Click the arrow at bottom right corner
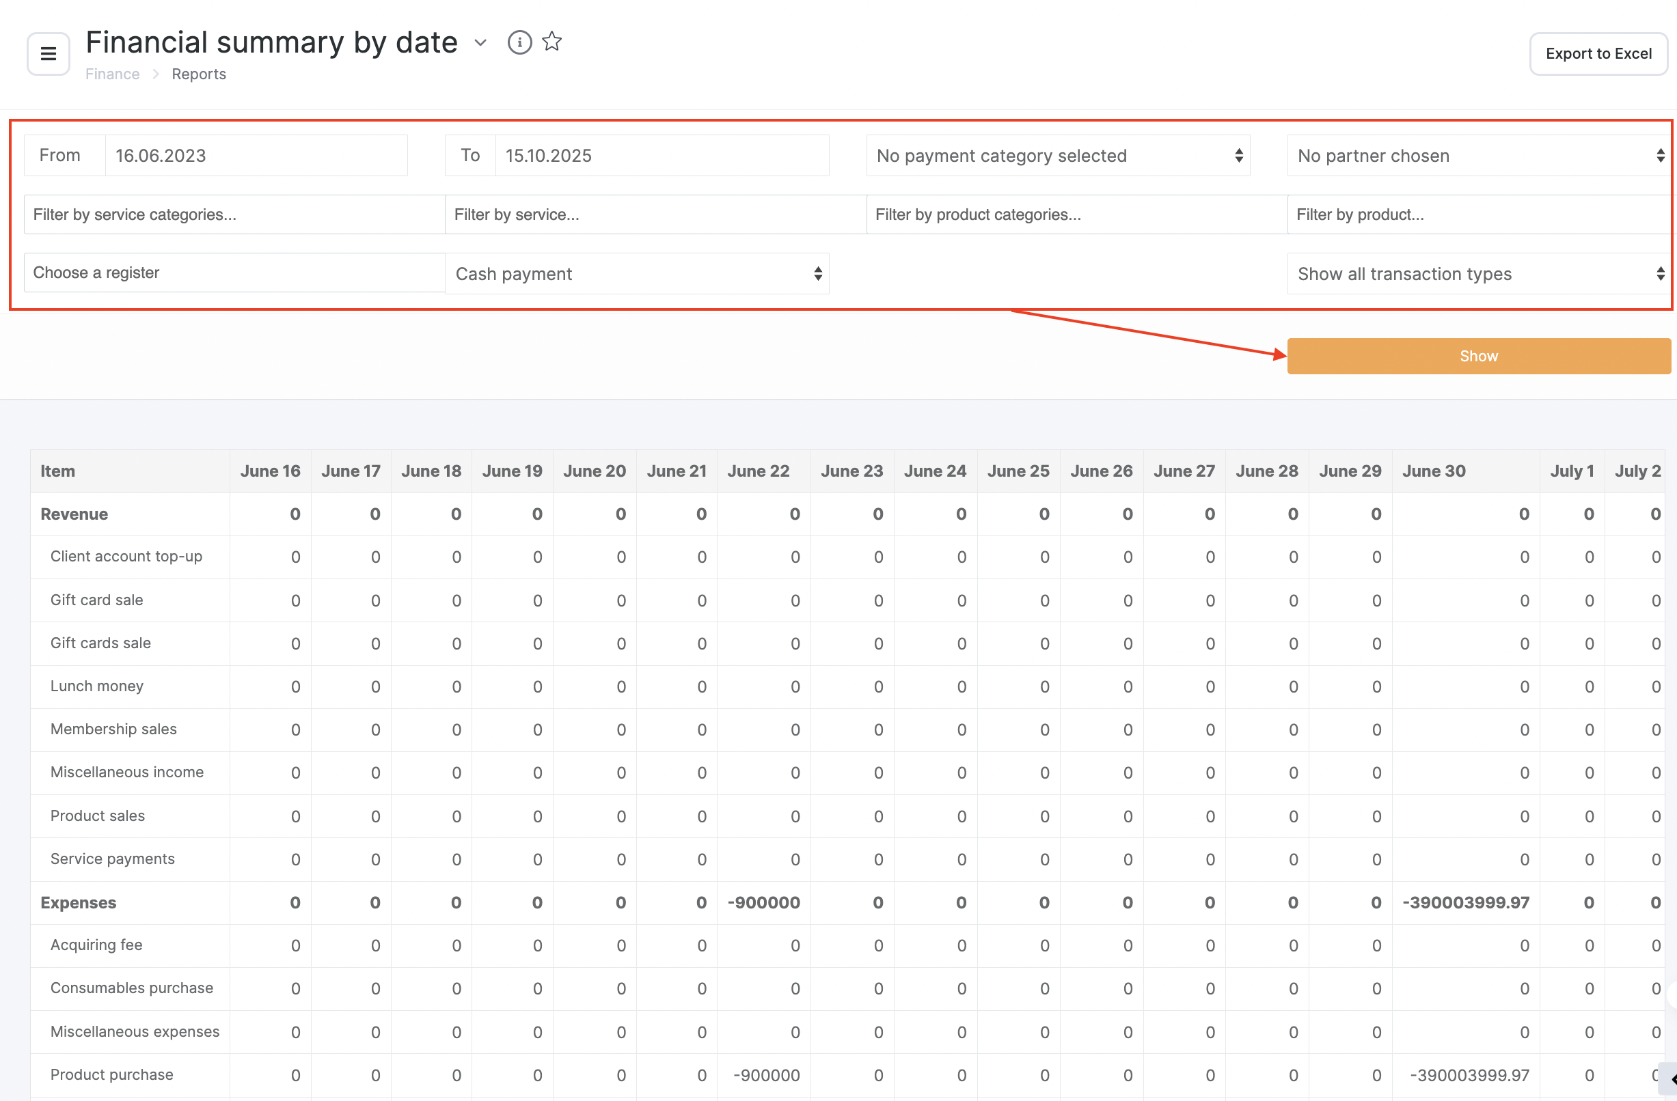The height and width of the screenshot is (1101, 1677). pos(1670,1078)
